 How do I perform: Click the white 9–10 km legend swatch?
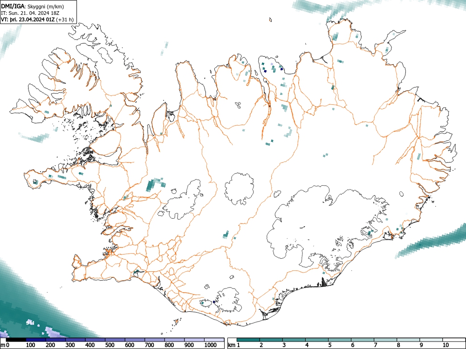431,340
